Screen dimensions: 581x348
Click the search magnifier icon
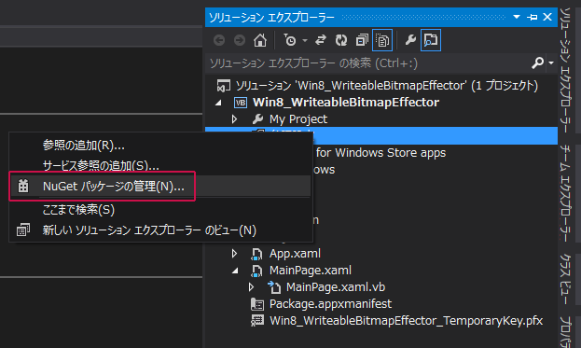click(x=538, y=63)
